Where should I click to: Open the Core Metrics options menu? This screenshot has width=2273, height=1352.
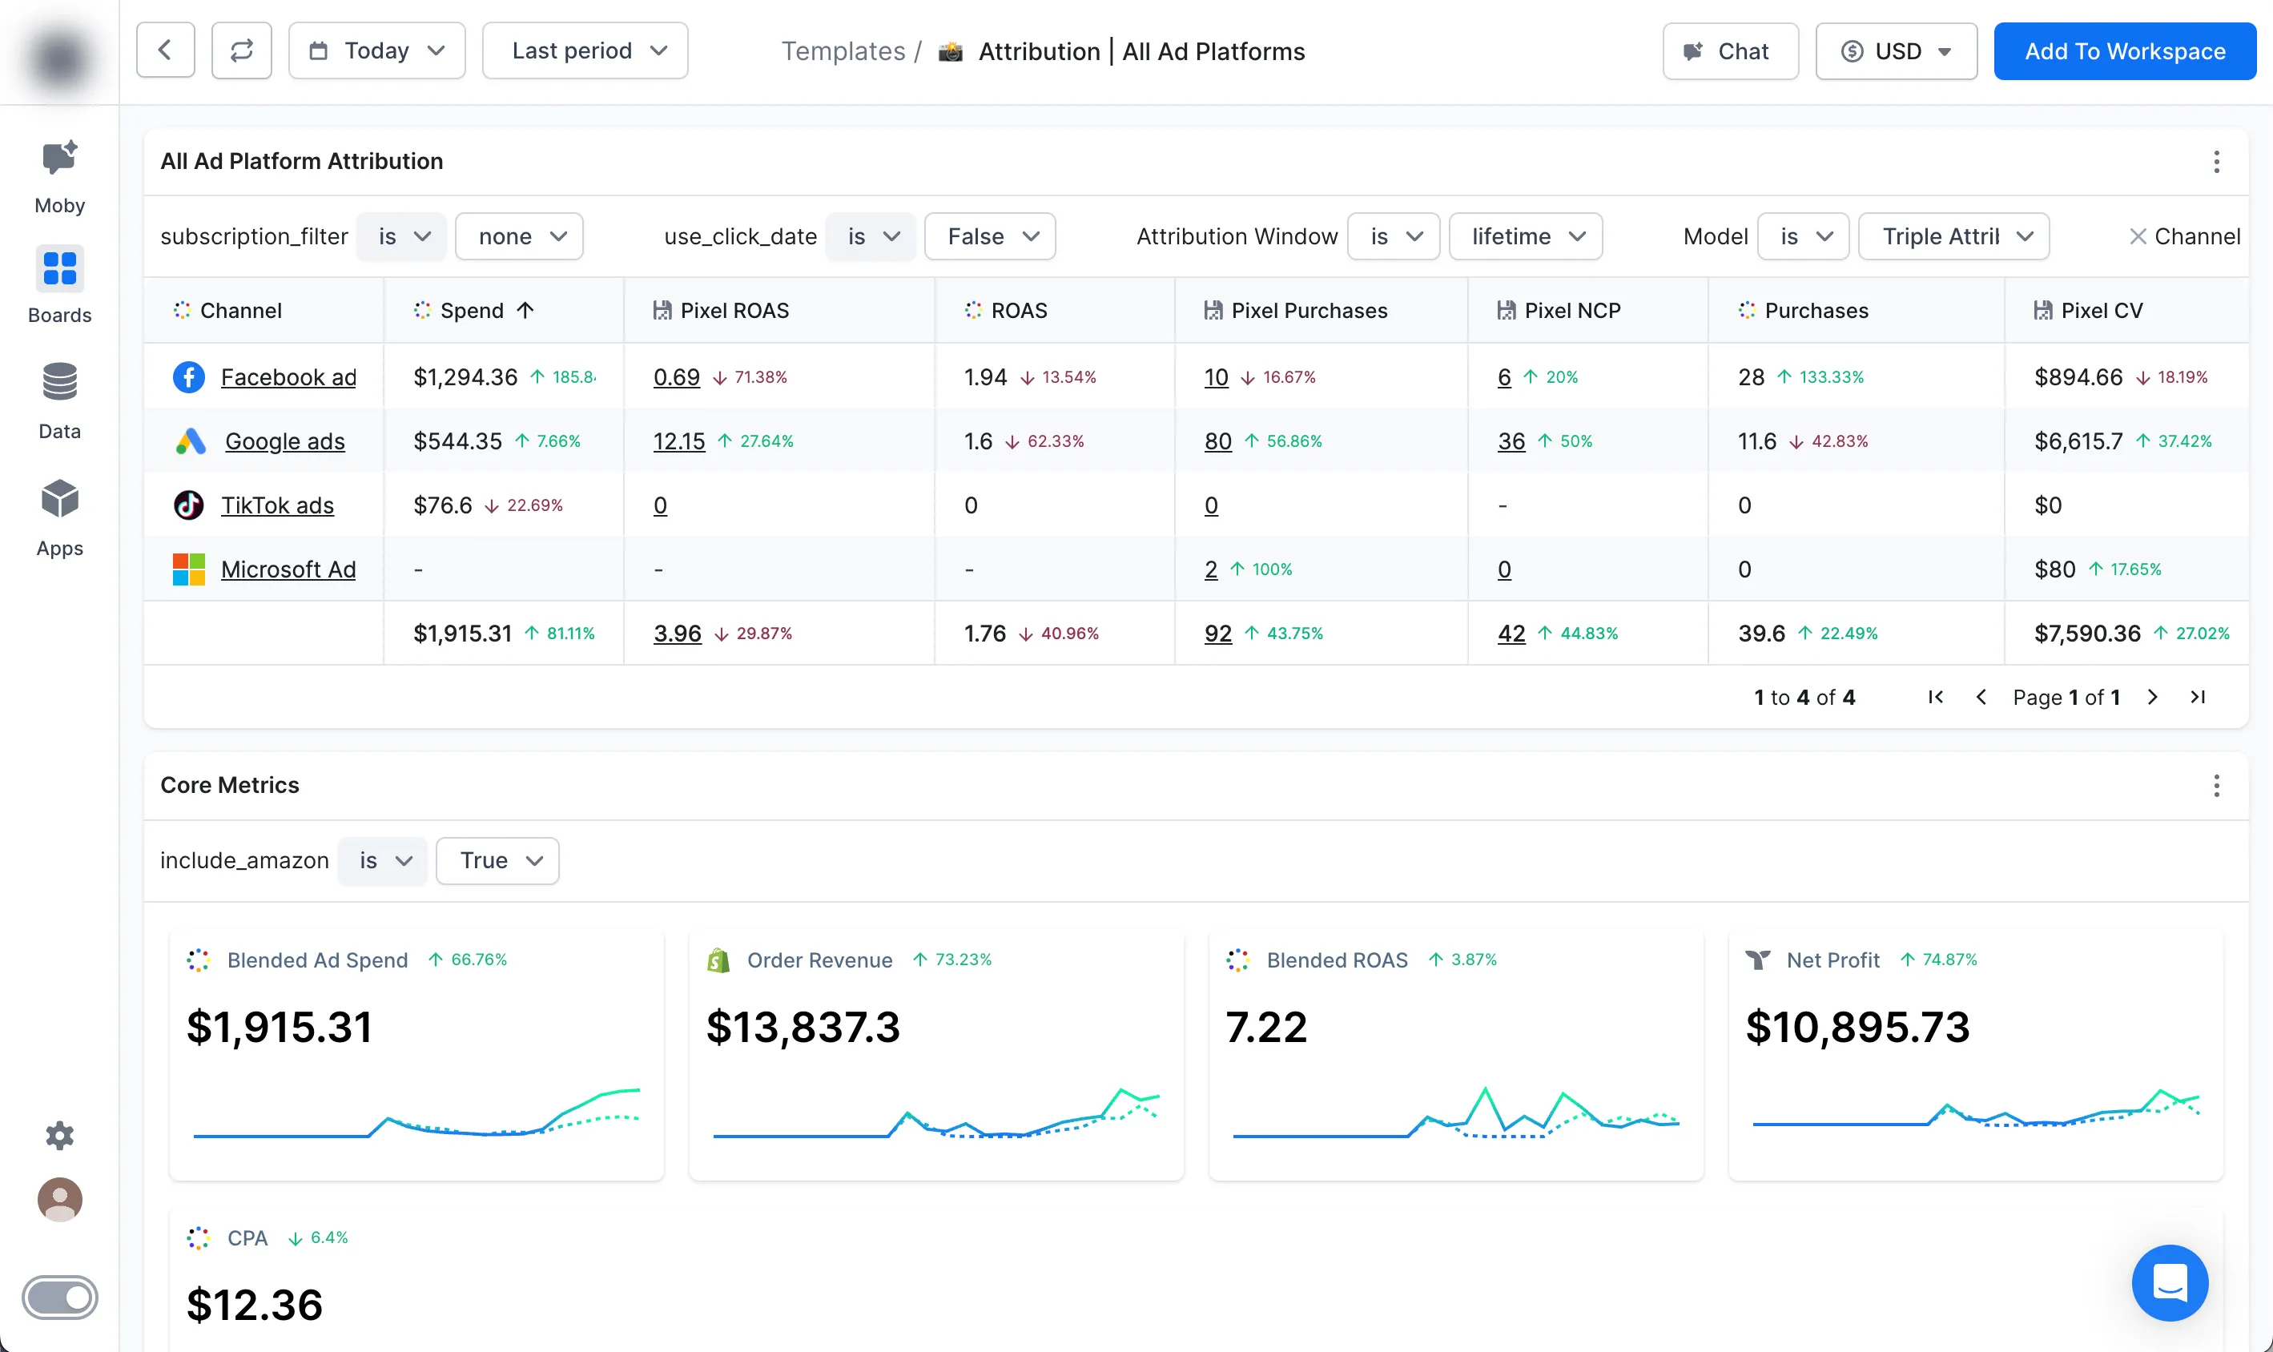pyautogui.click(x=2215, y=785)
